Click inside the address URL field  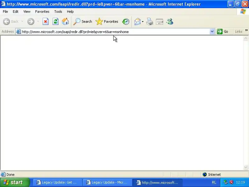[115, 32]
